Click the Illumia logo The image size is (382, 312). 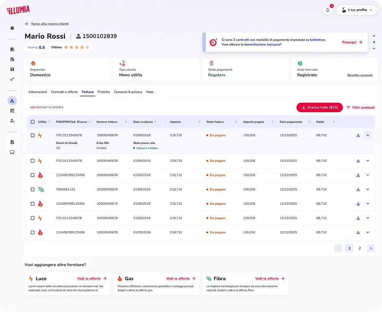tap(18, 10)
